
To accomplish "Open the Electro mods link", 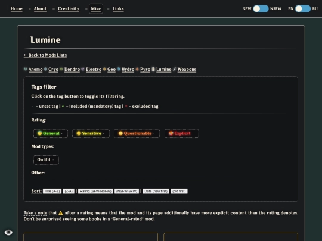I will point(94,69).
